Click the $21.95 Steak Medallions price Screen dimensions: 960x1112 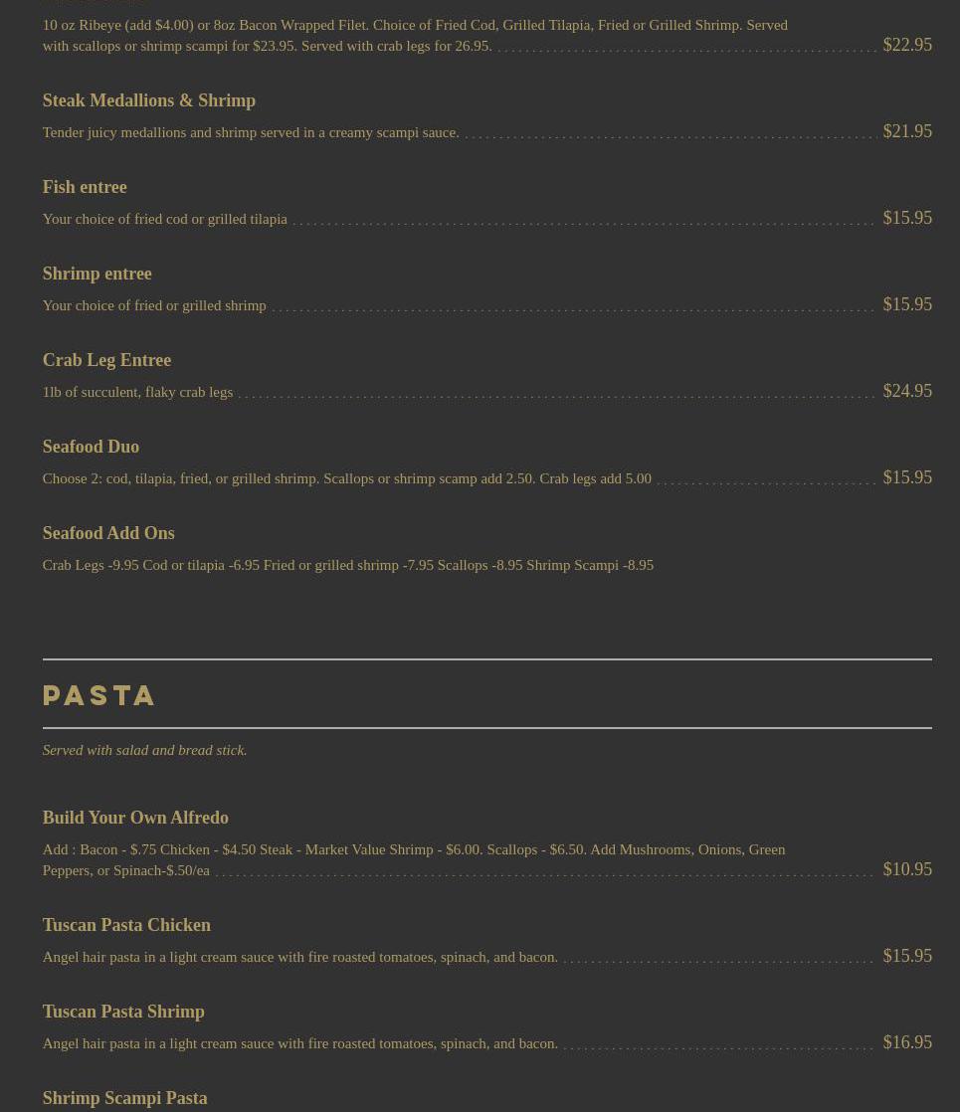click(x=907, y=131)
